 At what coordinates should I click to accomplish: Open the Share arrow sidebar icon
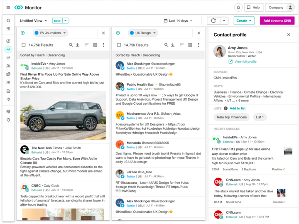click(x=8, y=99)
